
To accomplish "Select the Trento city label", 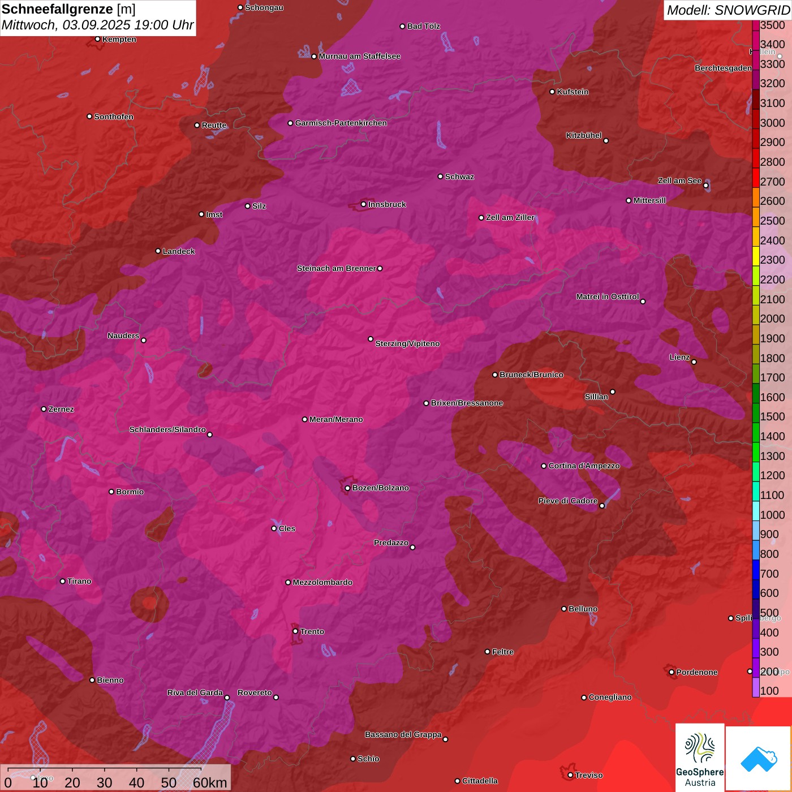I will point(312,631).
